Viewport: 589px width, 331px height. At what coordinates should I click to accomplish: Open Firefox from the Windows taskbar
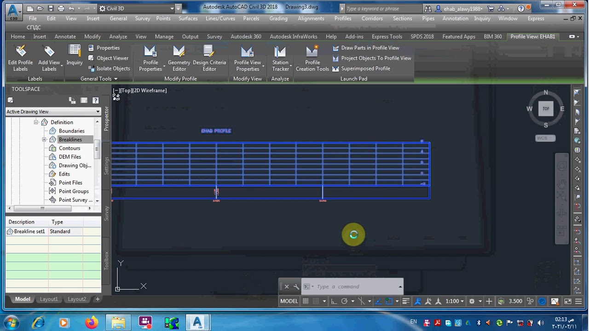pyautogui.click(x=91, y=322)
